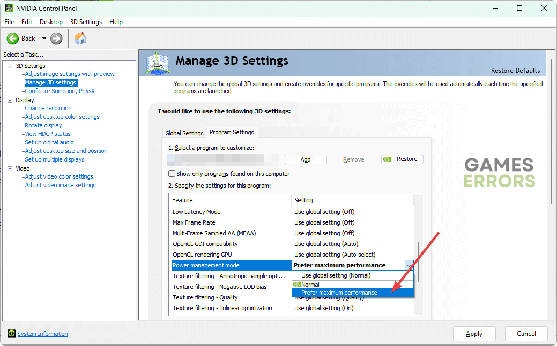The height and width of the screenshot is (346, 557).
Task: Open the Back history dropdown arrow
Action: 44,39
